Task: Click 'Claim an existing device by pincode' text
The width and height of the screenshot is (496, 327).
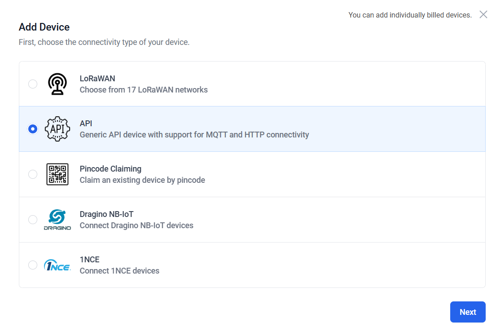Action: coord(142,180)
